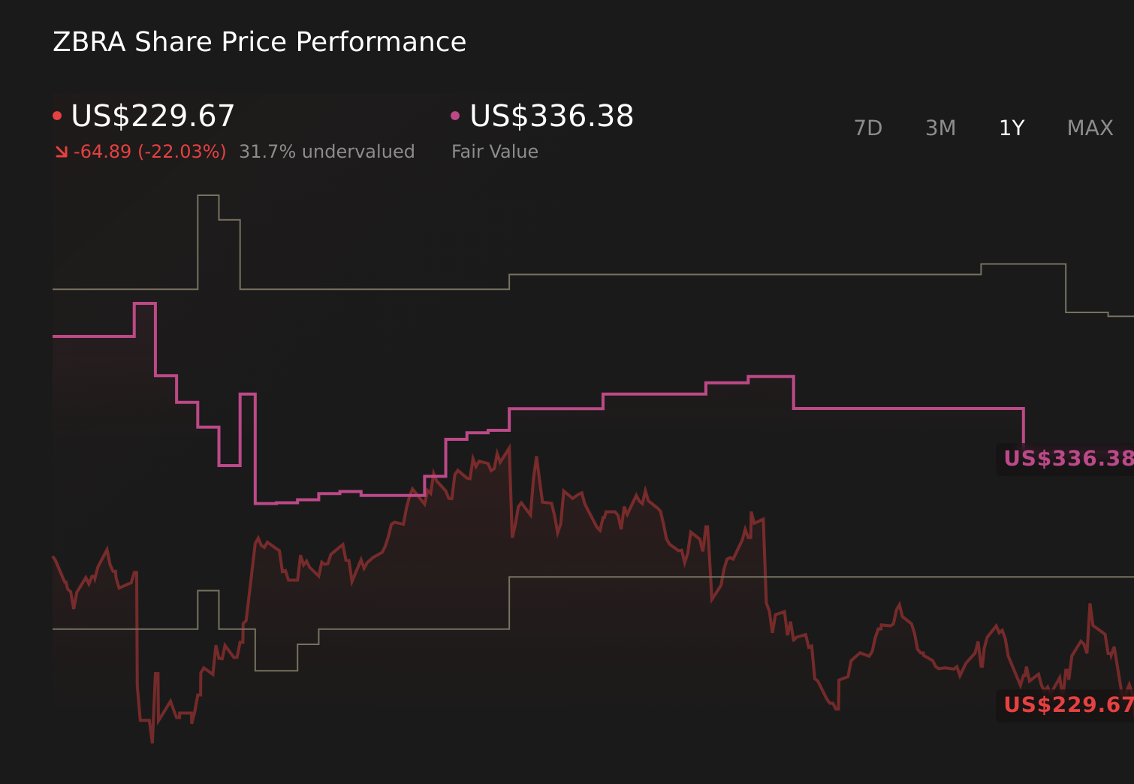
Task: Select the 3M time range
Action: pos(940,128)
